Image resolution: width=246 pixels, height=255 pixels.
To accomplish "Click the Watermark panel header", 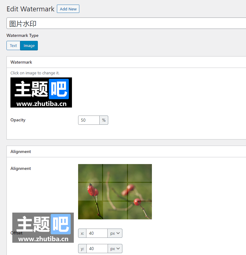I will point(126,62).
